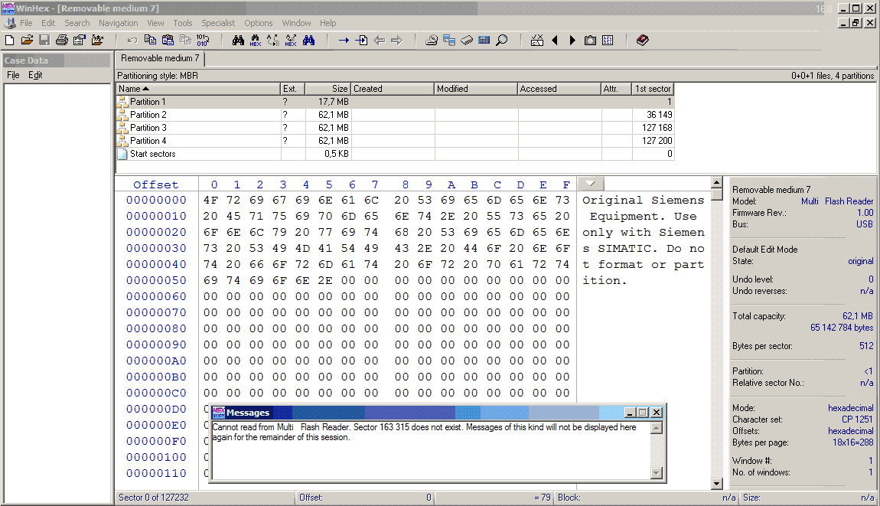The height and width of the screenshot is (506, 880).
Task: Open the Case Data Edit menu
Action: (34, 75)
